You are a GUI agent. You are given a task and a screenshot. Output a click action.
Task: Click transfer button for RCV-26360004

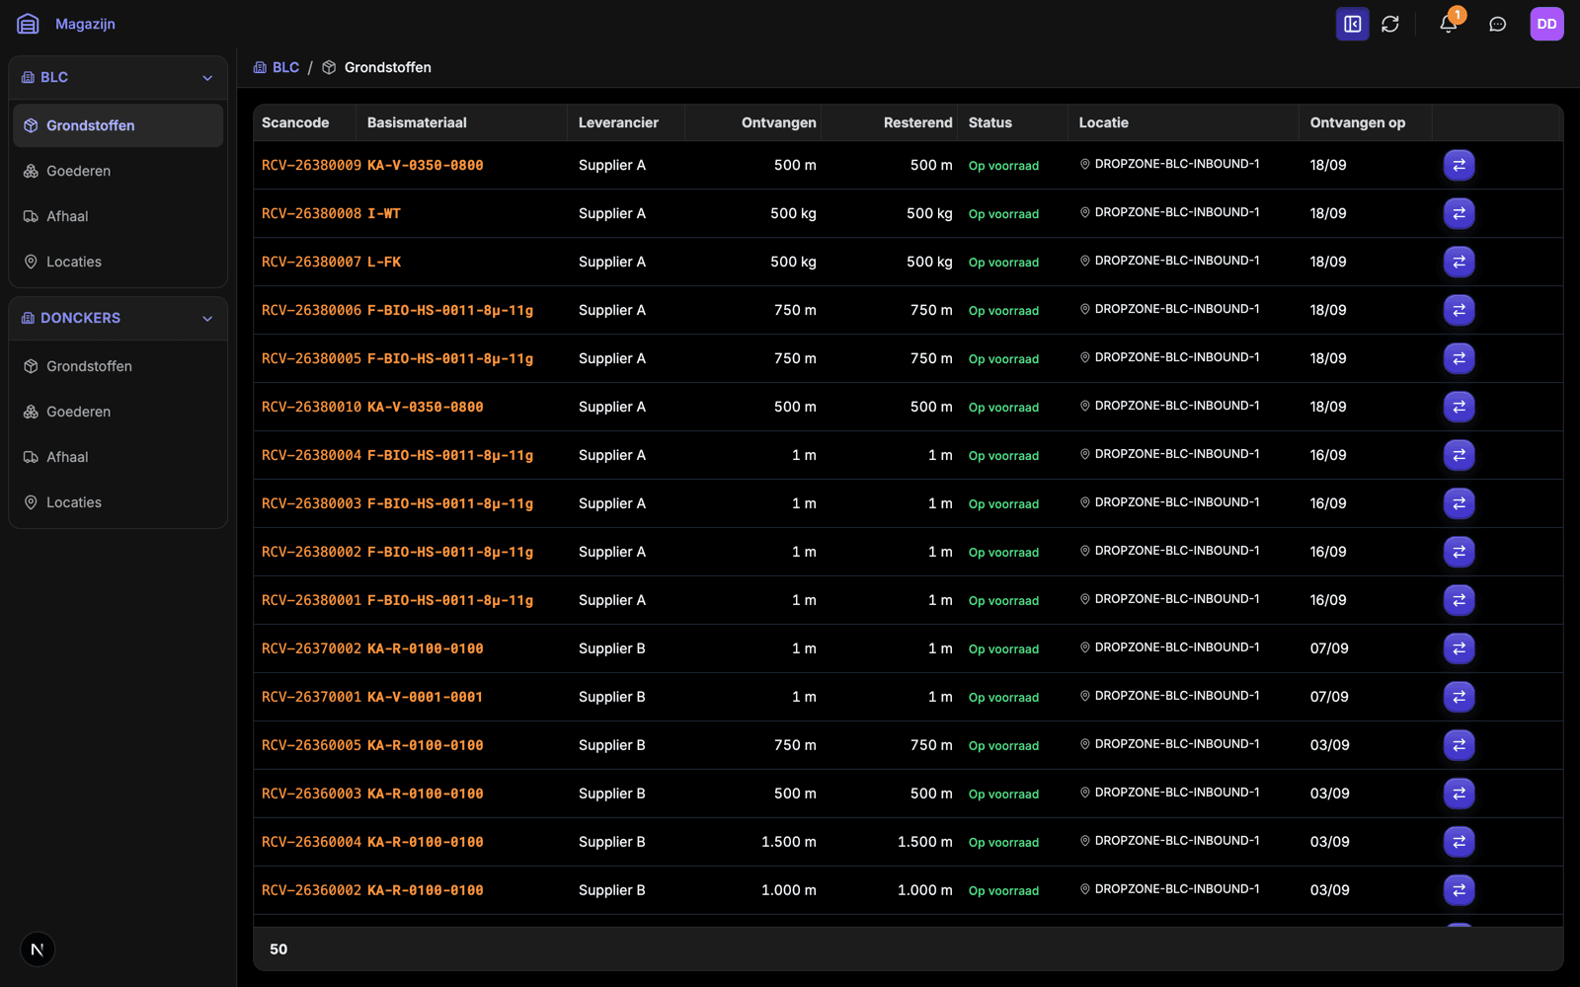1459,842
